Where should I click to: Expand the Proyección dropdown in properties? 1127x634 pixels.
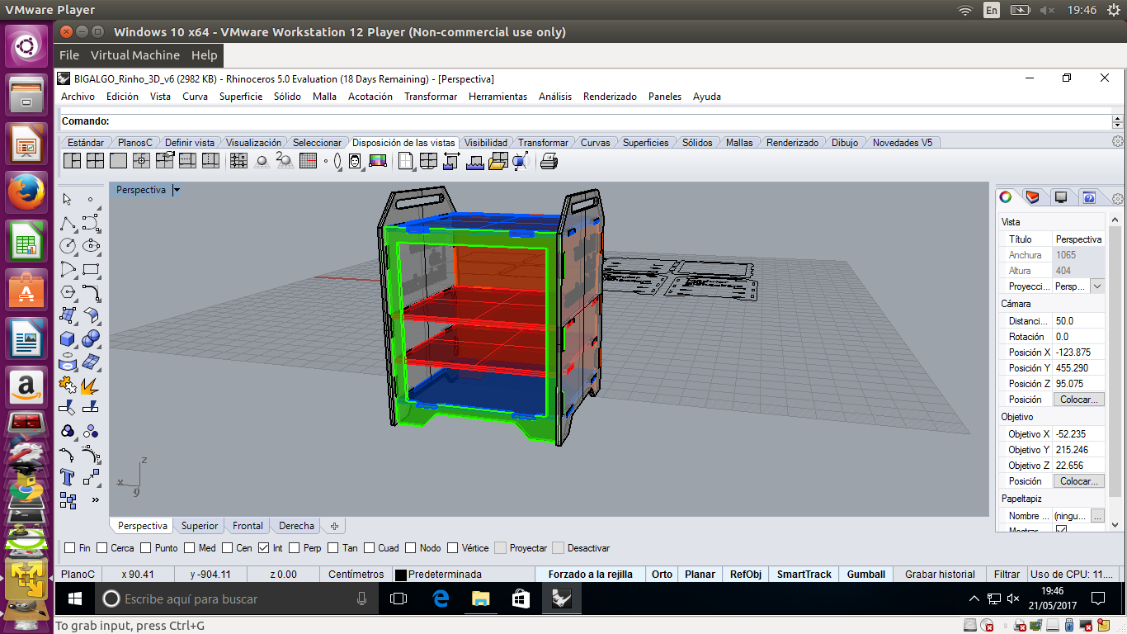pos(1096,286)
